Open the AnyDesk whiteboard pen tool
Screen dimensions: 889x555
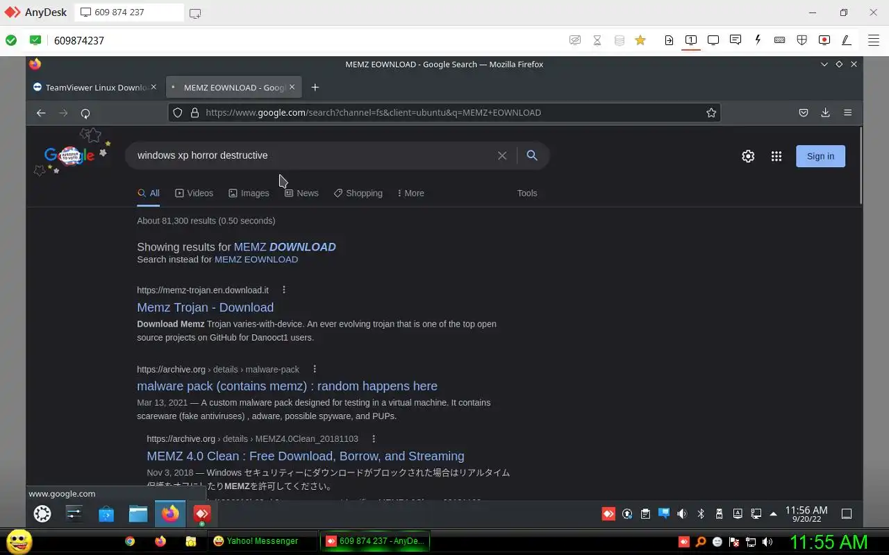coord(847,40)
